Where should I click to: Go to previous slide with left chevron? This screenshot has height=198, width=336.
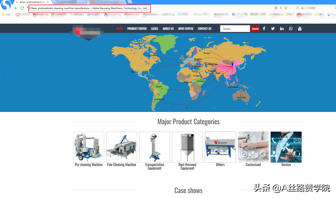point(5,74)
